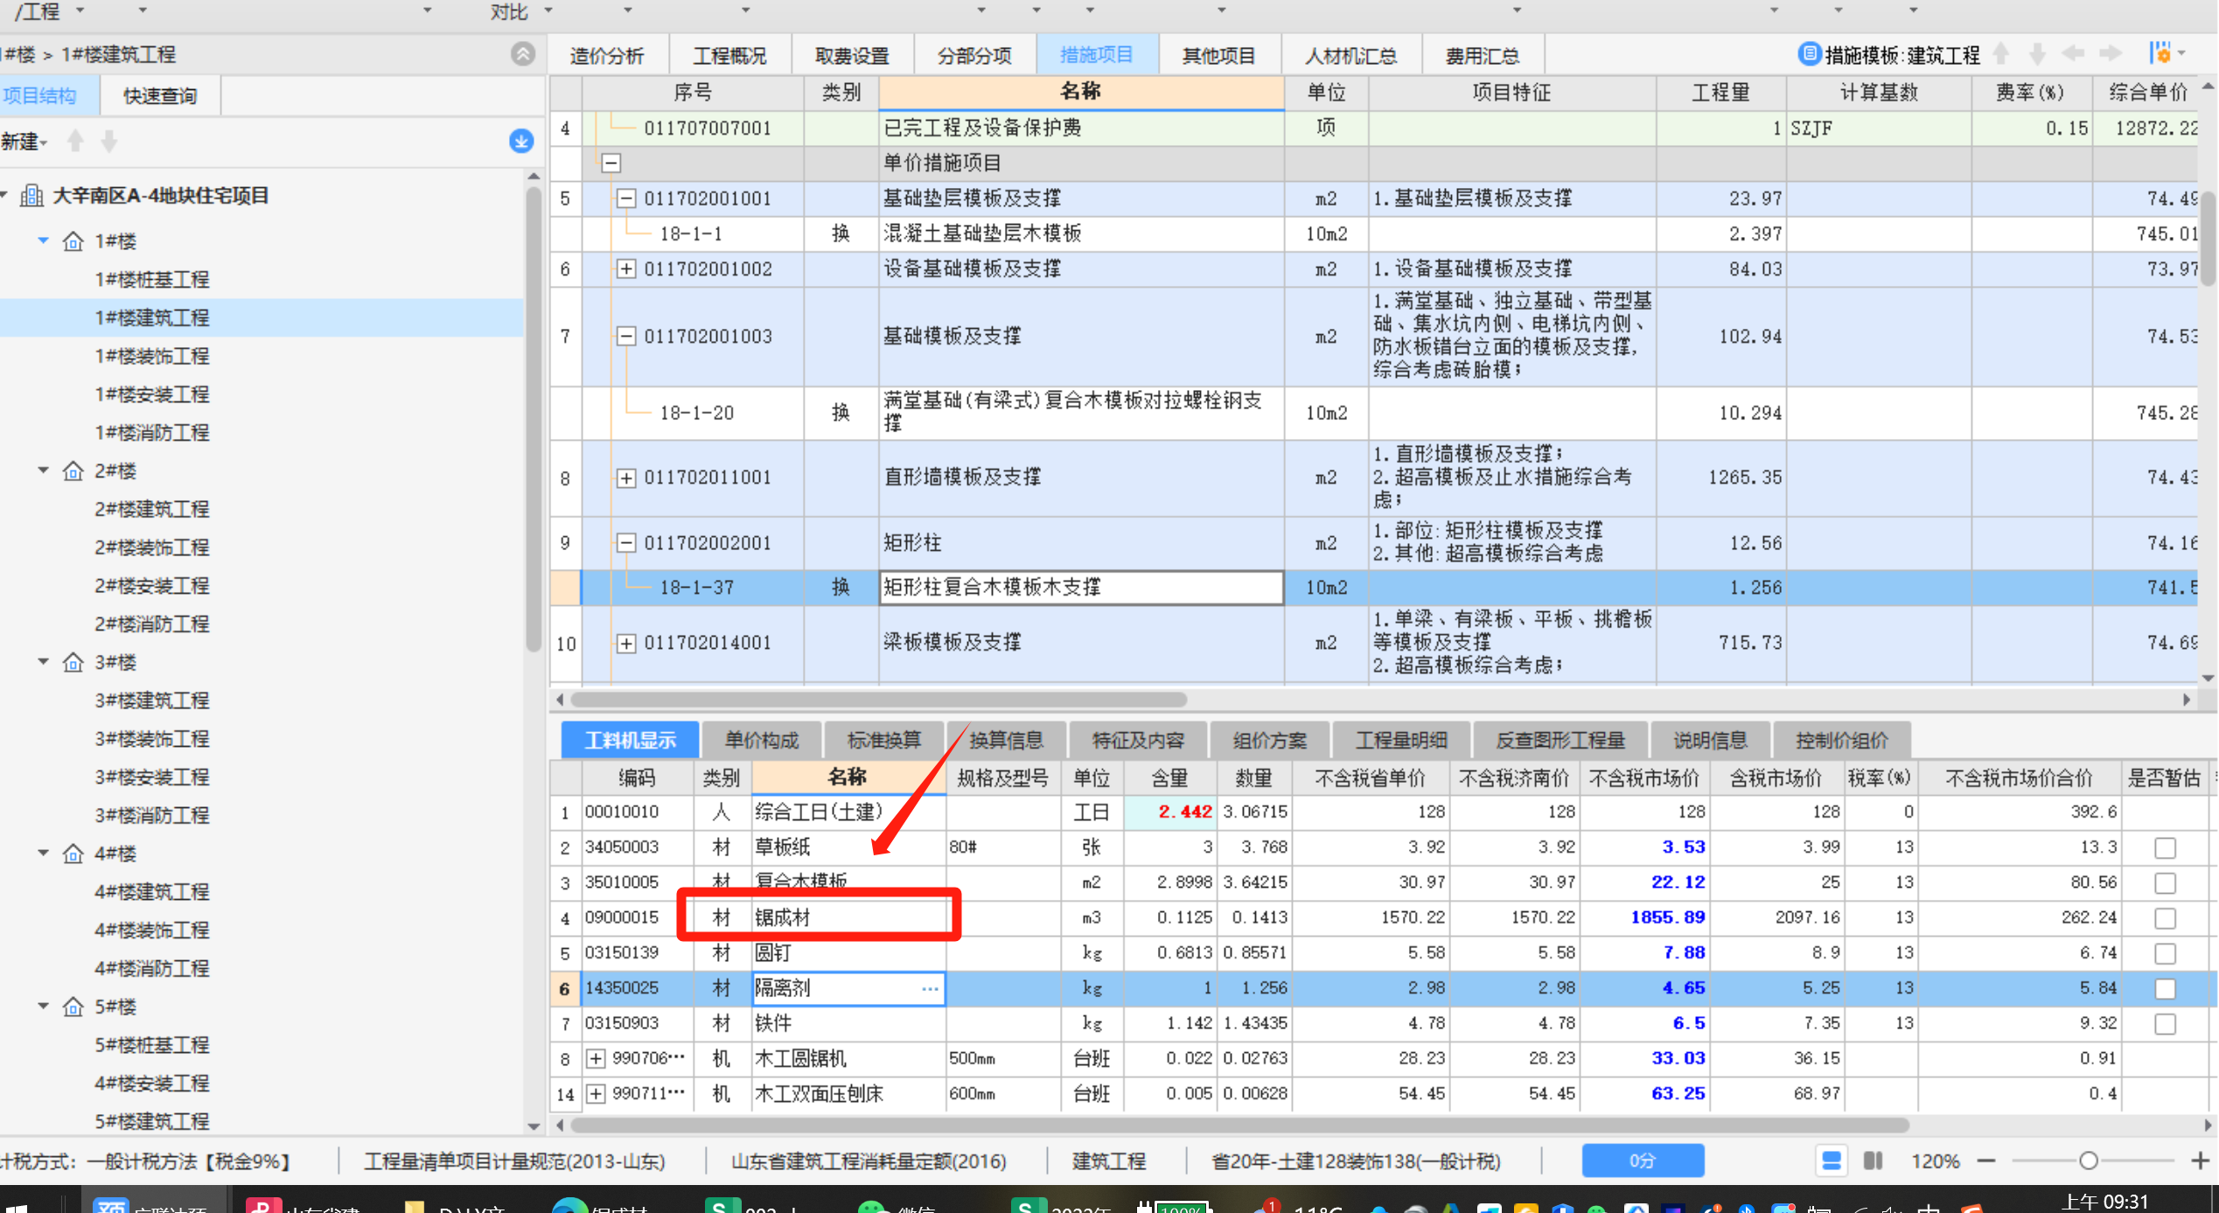Viewport: 2219px width, 1213px height.
Task: Open the 取费设置 tab
Action: click(852, 55)
